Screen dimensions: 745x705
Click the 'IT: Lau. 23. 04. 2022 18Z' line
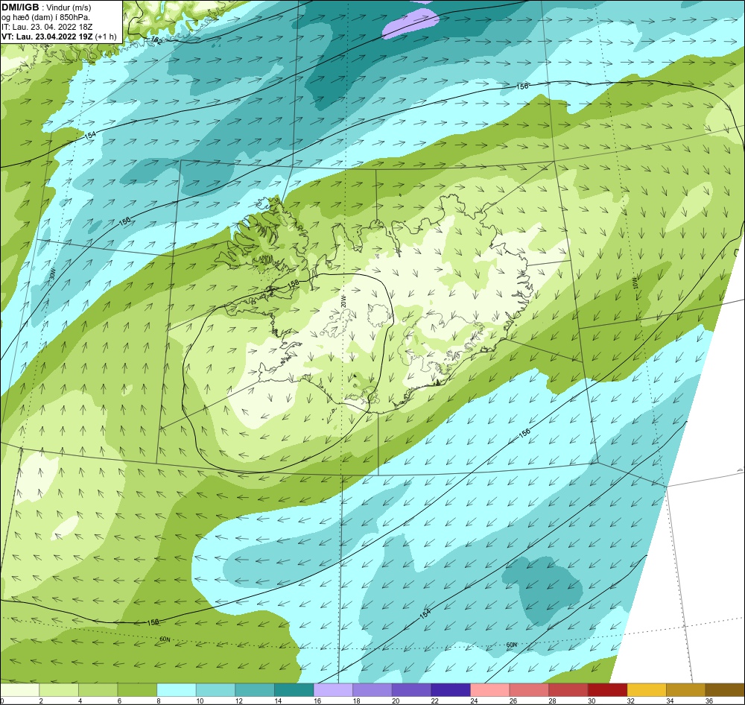47,27
